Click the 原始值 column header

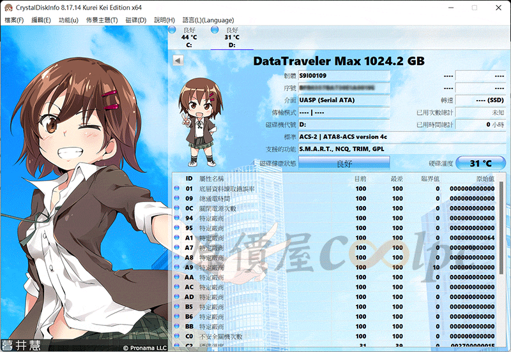485,179
